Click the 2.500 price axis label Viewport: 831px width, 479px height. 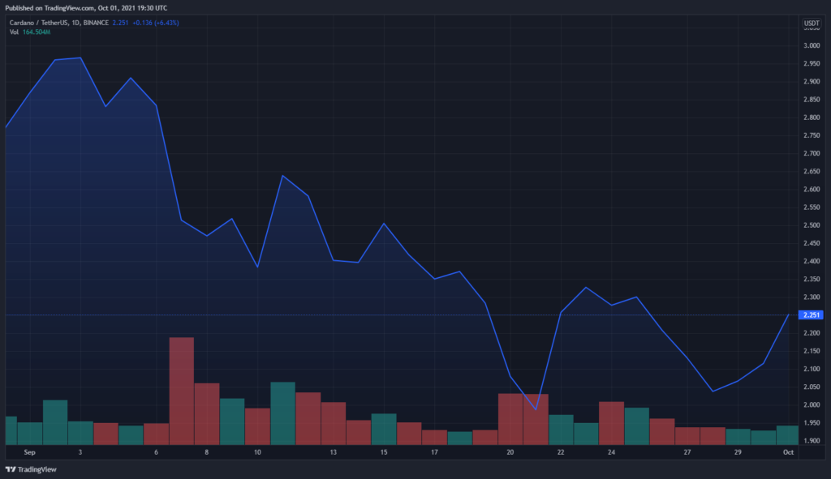(812, 225)
